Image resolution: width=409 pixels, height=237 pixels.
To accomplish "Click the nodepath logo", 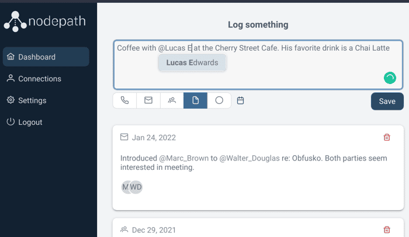I will [44, 22].
